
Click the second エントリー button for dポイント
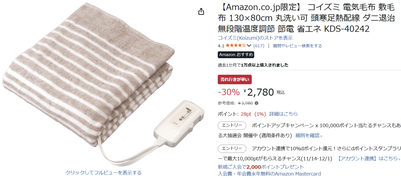click(232, 149)
